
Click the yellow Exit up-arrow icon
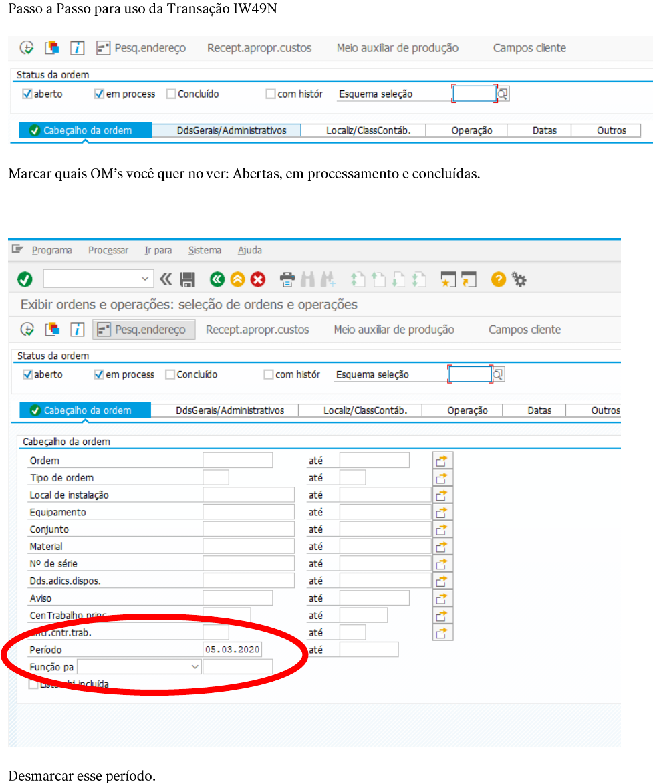[x=237, y=279]
